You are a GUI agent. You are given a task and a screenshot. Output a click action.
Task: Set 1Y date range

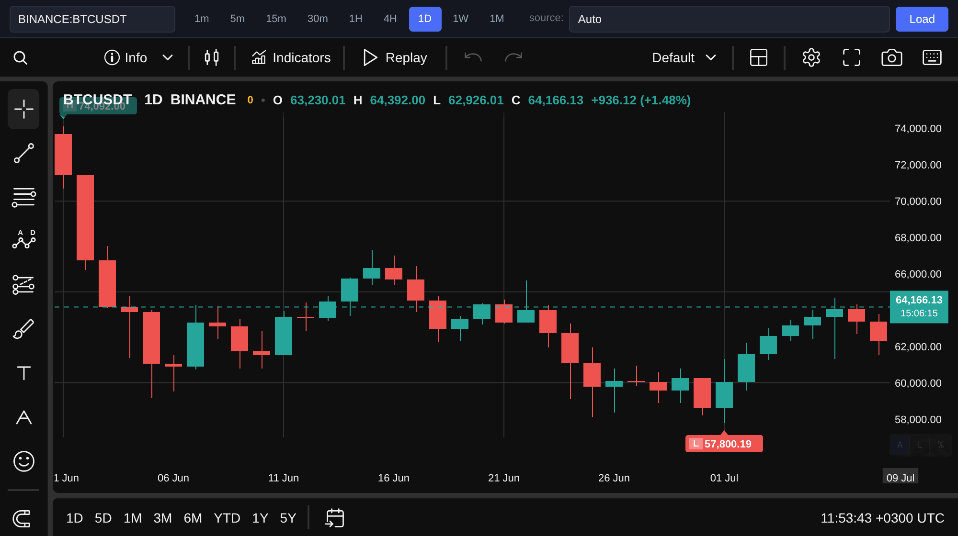[x=260, y=518]
